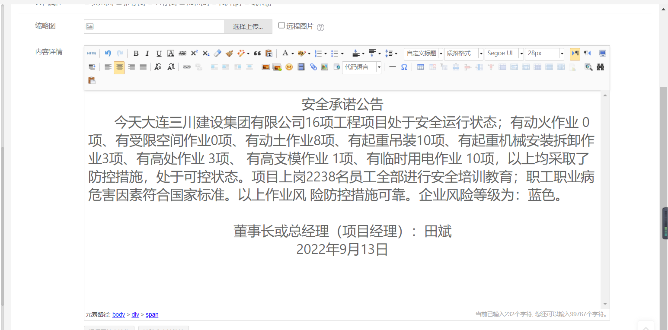Preview the content with the magnifier
668x330 pixels.
588,67
